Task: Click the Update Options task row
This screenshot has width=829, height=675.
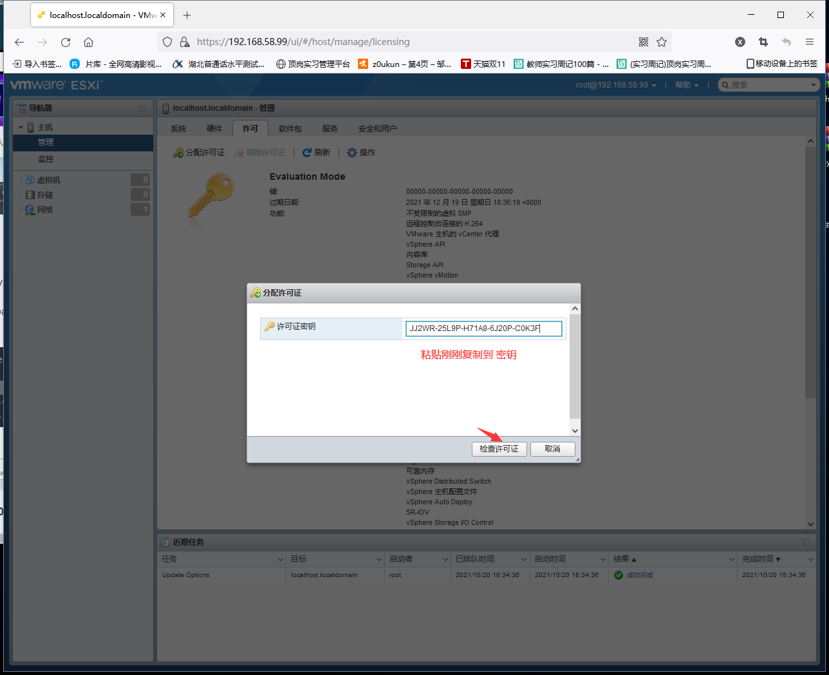Action: [x=487, y=575]
